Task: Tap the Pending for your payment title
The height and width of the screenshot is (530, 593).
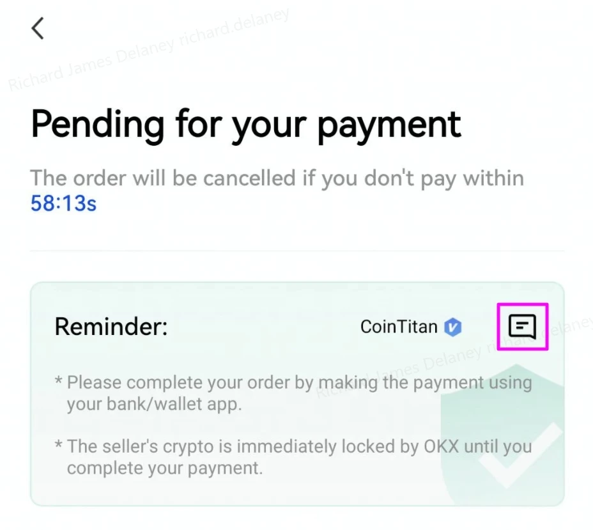Action: [x=245, y=124]
